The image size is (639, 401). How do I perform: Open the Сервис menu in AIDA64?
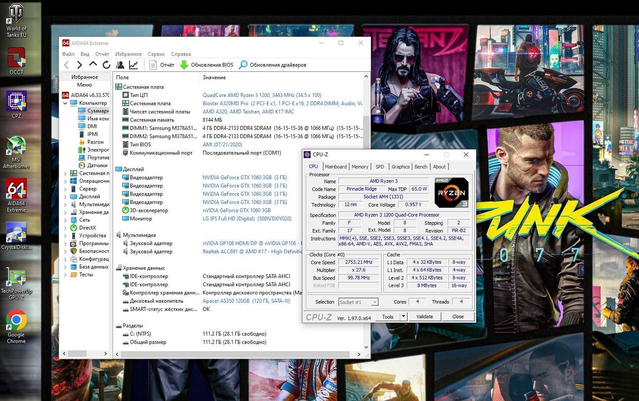pos(156,54)
